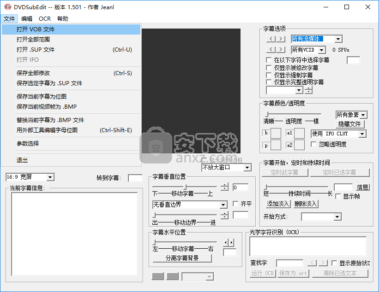Open the OCR menu
This screenshot has width=379, height=292.
[x=45, y=18]
